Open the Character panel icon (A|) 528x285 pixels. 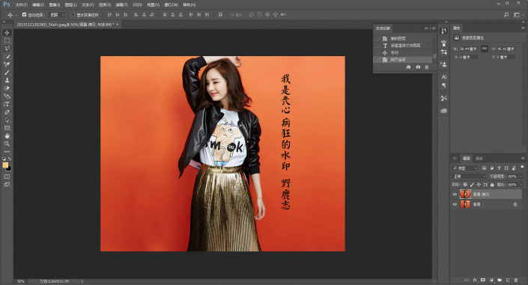444,77
